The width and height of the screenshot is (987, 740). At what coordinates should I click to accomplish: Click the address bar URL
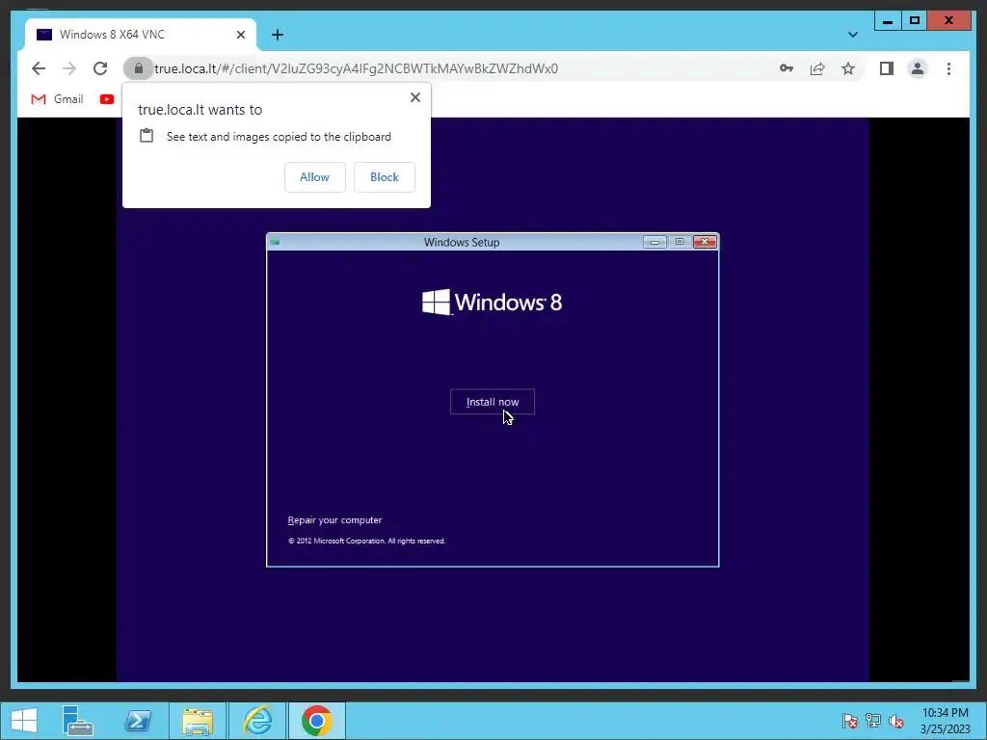(357, 68)
